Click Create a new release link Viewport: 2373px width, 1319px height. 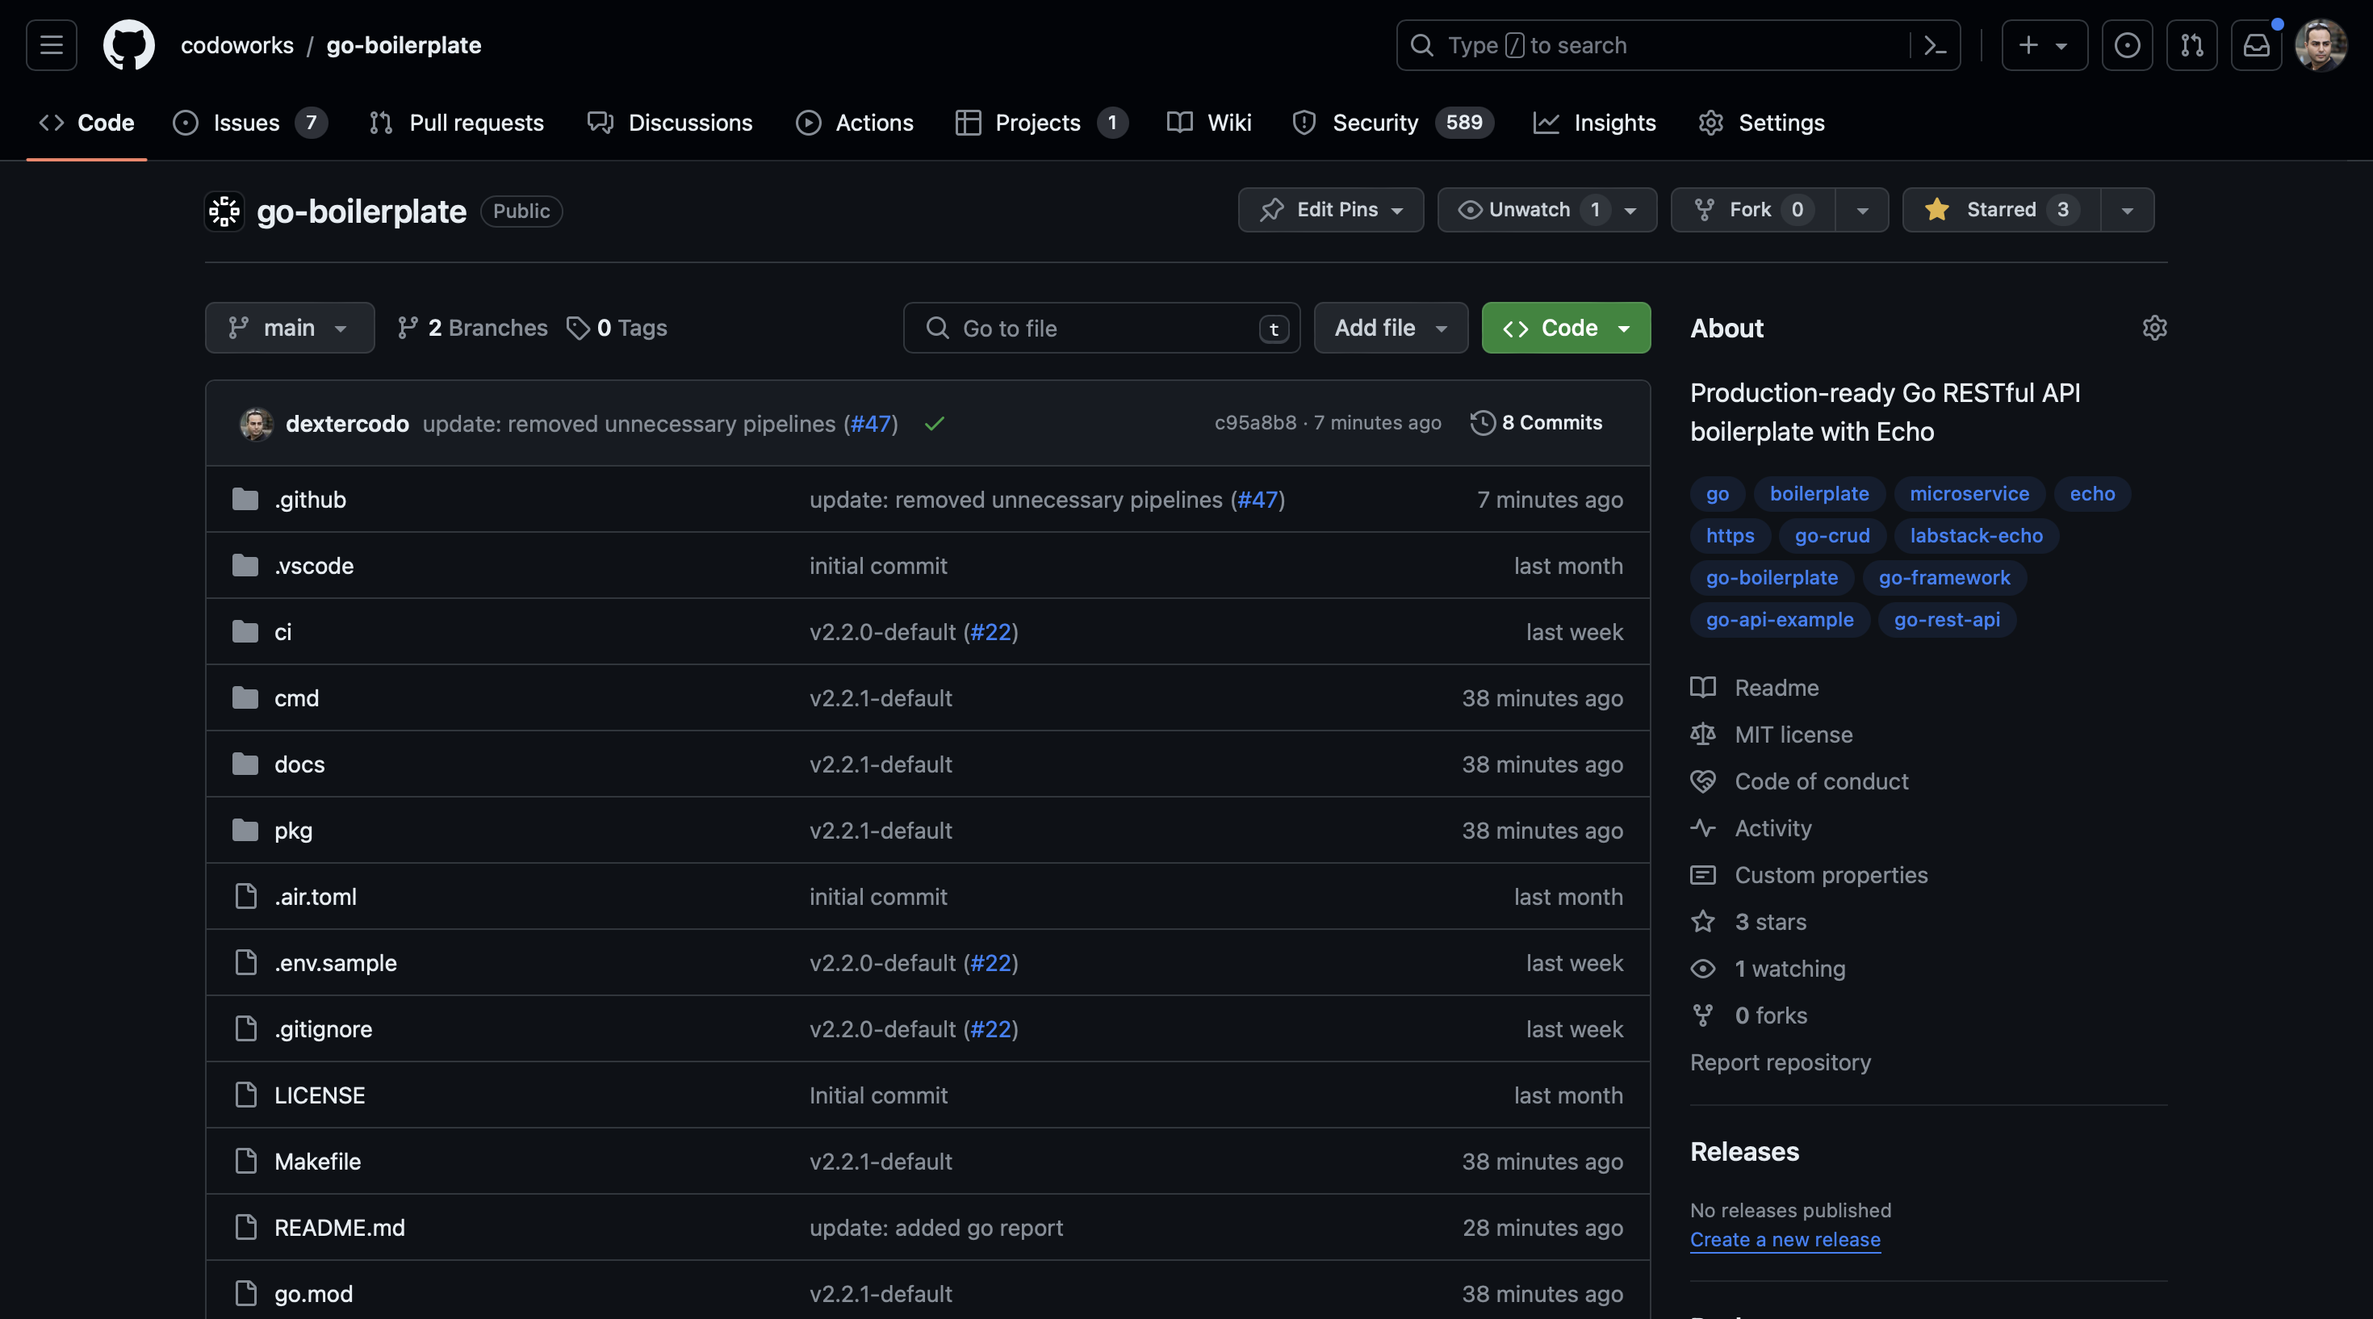1785,1240
